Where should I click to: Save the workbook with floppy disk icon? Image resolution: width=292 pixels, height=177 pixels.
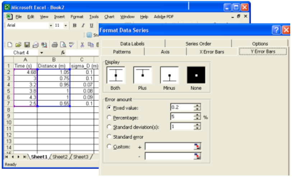pos(27,45)
